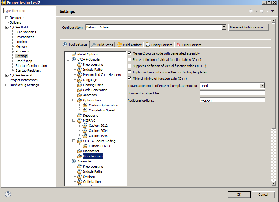This screenshot has height=202, width=279.
Task: Click the Binary Parsers tab icon
Action: click(147, 44)
